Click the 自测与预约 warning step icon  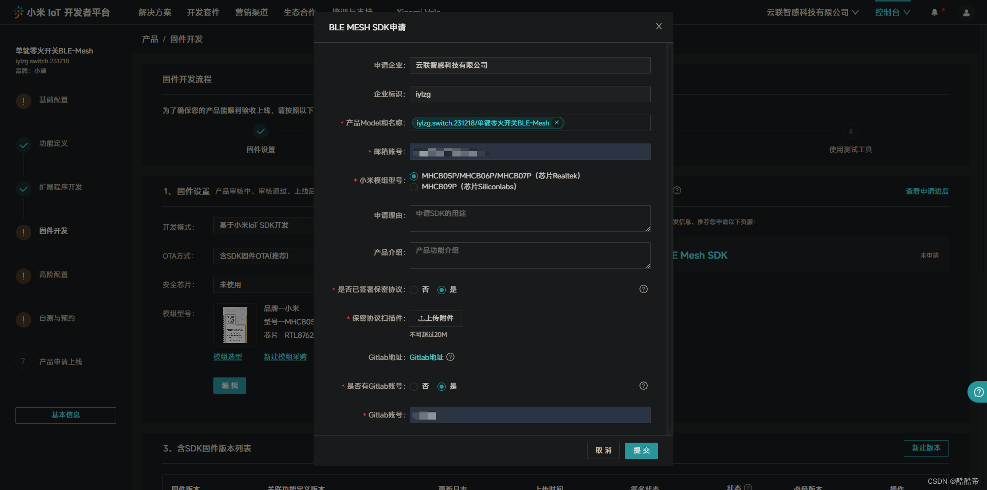[24, 320]
